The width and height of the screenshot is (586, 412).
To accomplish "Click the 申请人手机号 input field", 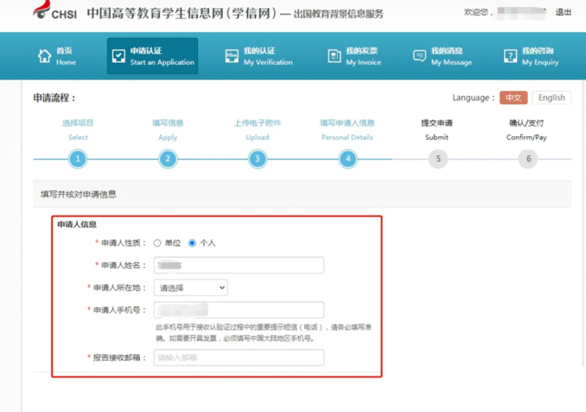I will tap(239, 310).
